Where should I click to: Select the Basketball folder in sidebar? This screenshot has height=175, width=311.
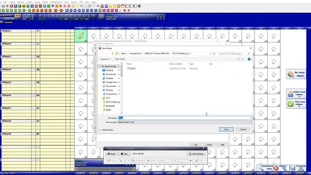pyautogui.click(x=110, y=106)
